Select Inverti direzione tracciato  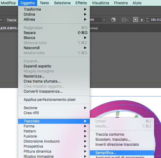pyautogui.click(x=122, y=144)
